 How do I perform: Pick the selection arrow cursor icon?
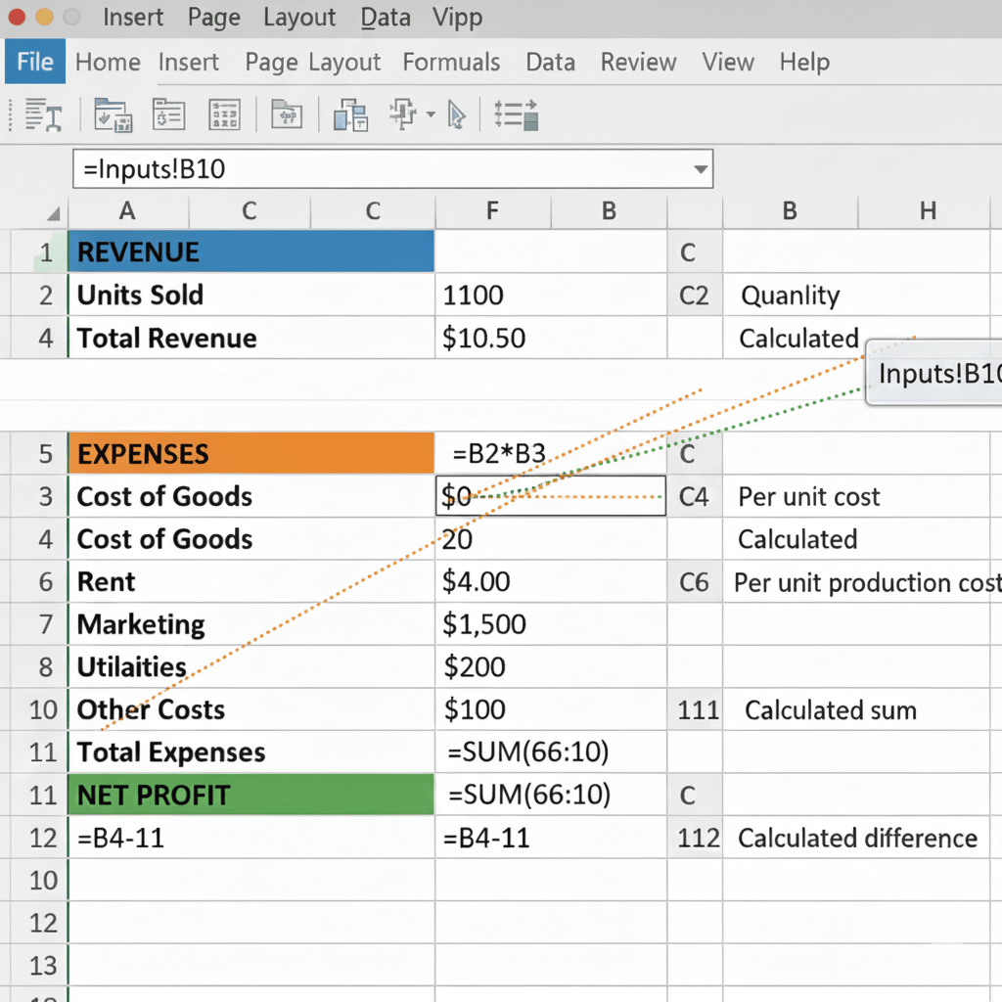(456, 114)
